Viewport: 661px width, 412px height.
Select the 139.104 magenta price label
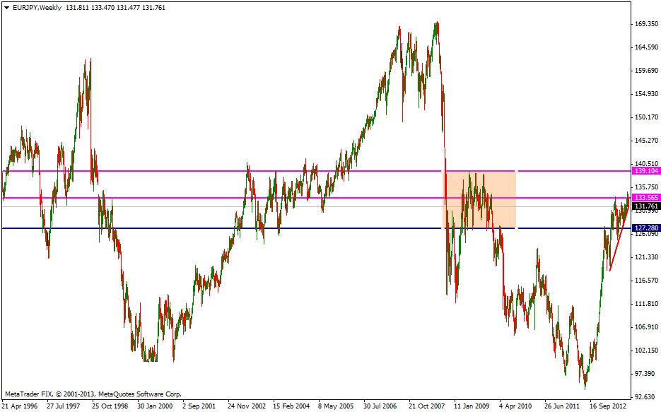[645, 171]
